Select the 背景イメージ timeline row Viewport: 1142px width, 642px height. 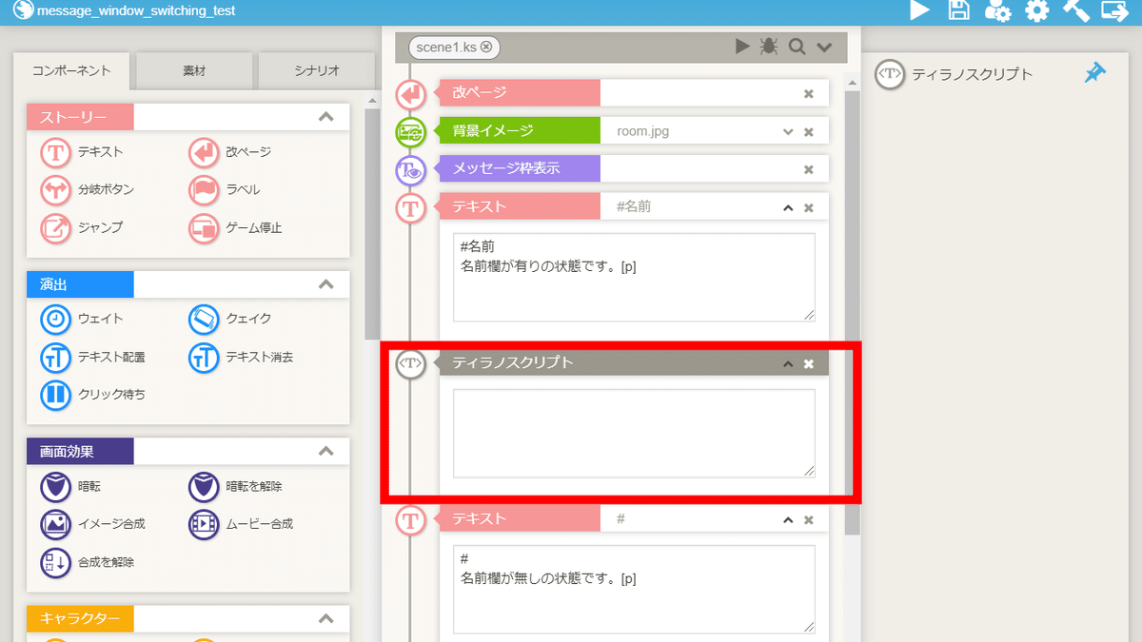tap(633, 131)
